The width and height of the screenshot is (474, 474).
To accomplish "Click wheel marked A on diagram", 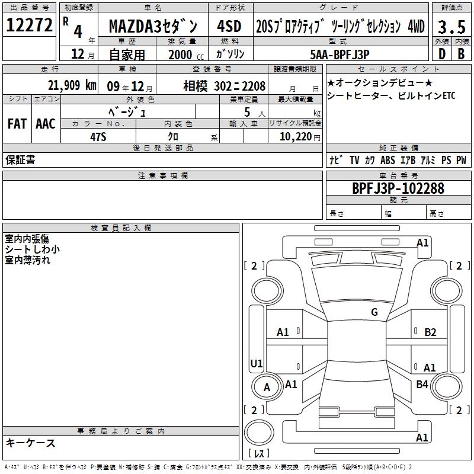I will 267,387.
